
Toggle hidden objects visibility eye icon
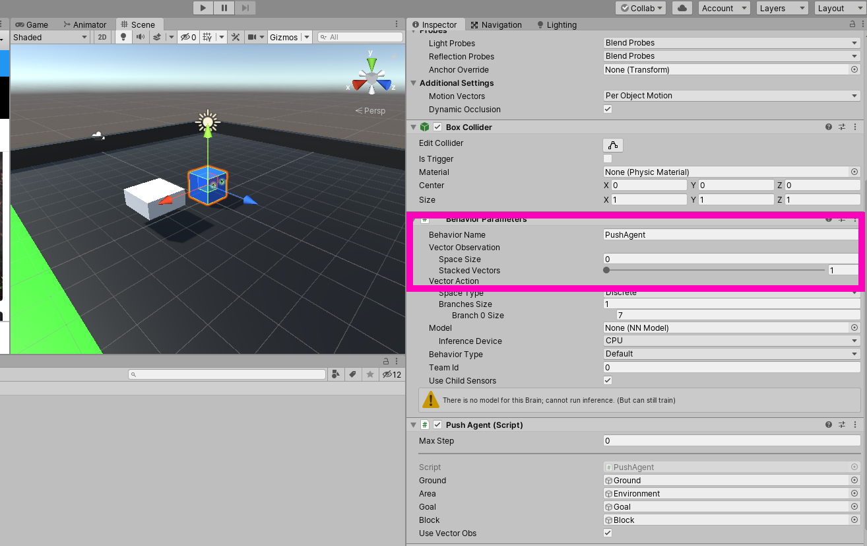pos(188,37)
